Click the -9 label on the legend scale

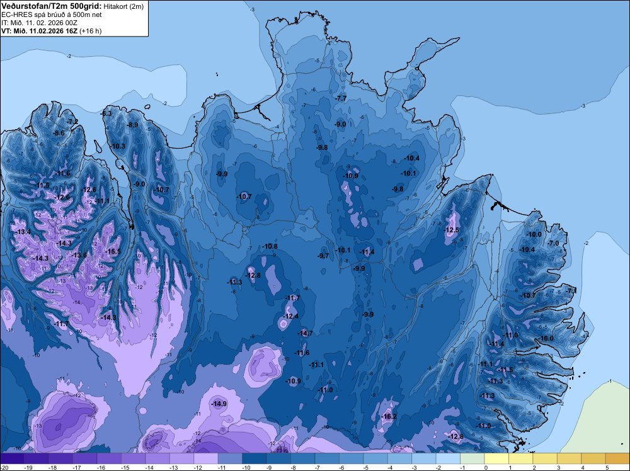click(x=268, y=467)
